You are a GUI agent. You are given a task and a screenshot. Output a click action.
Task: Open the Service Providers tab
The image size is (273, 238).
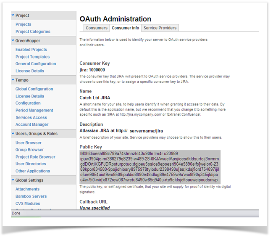click(160, 28)
